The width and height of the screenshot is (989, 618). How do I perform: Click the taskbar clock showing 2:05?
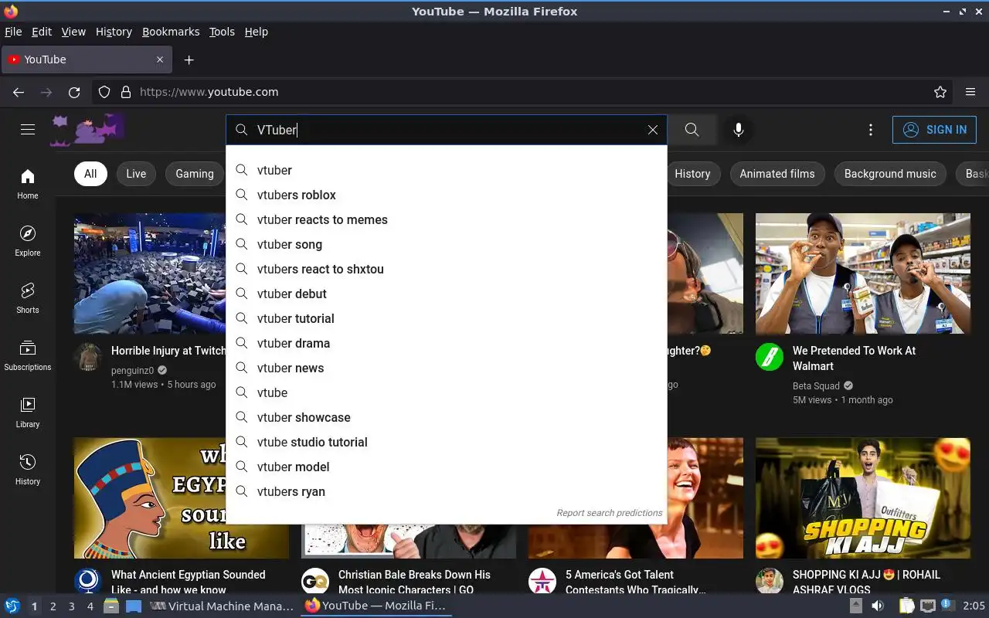(x=974, y=606)
